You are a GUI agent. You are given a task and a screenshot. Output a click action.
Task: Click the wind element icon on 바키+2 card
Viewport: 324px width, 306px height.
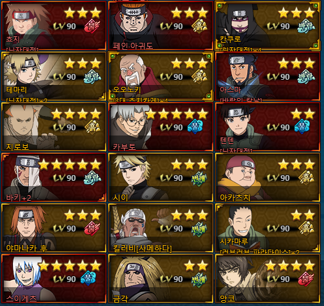(92, 178)
